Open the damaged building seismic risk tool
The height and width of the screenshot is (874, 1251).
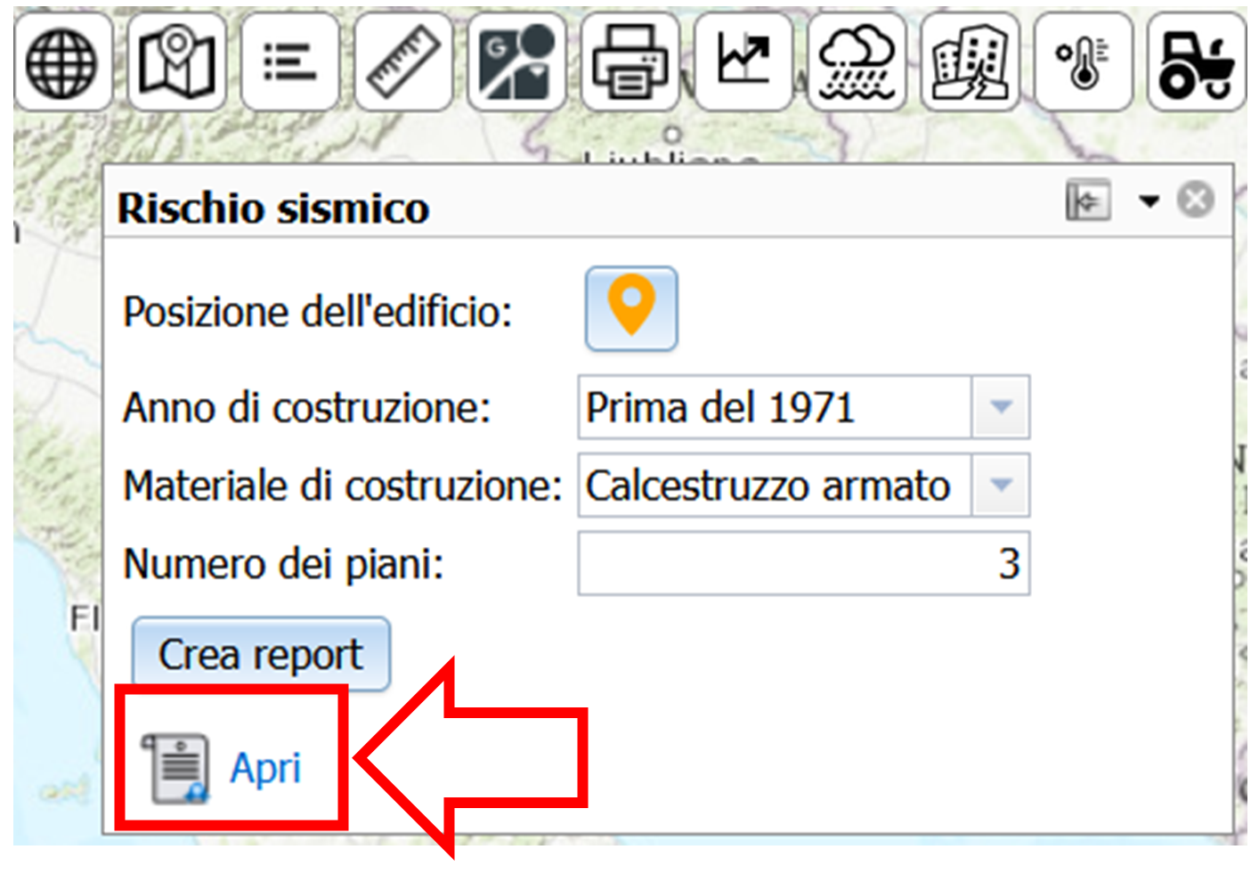970,63
